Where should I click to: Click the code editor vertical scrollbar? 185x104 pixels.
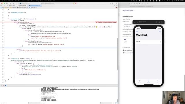(x=118, y=54)
